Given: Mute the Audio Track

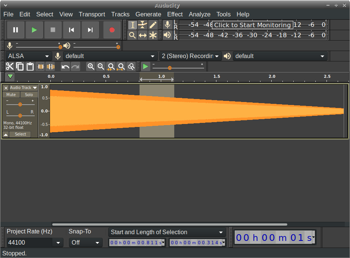Looking at the screenshot, I should [x=11, y=95].
